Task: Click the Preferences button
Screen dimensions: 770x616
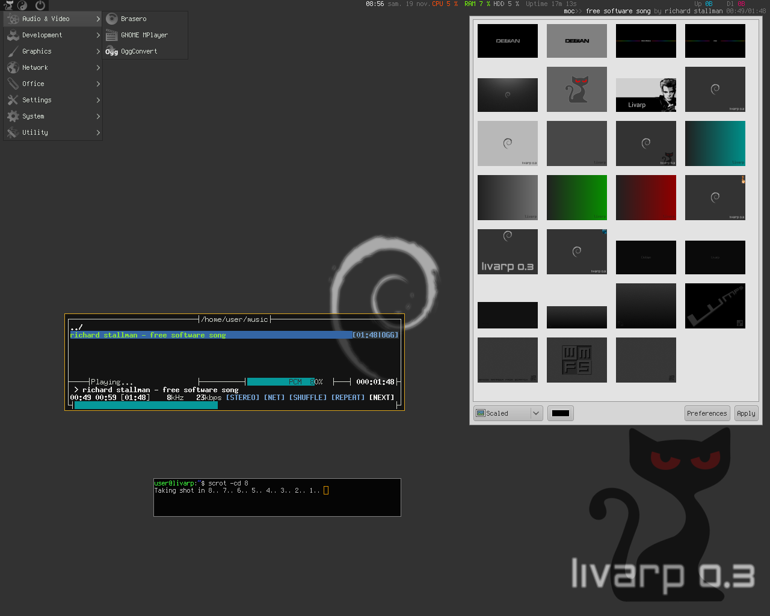Action: 707,413
